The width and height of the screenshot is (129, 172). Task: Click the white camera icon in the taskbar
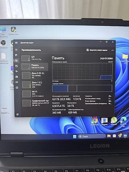coord(114,136)
